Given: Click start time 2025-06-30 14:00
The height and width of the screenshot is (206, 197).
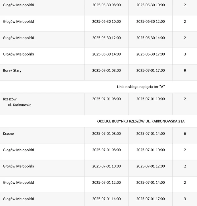Looking at the screenshot, I should [x=107, y=54].
